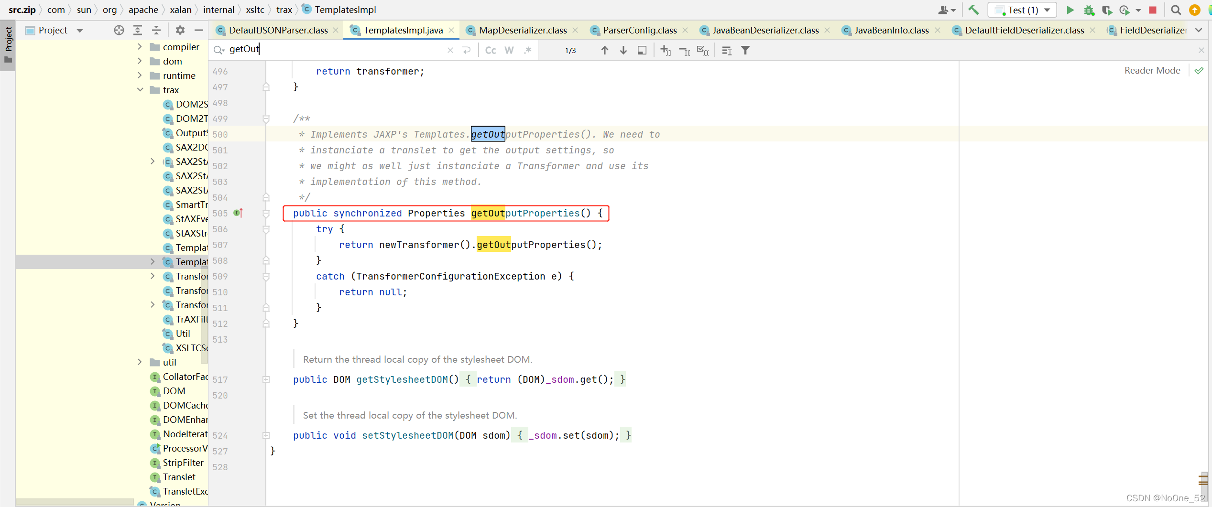Switch to DefaultJSONParser.class tab
This screenshot has height=507, width=1212.
278,30
